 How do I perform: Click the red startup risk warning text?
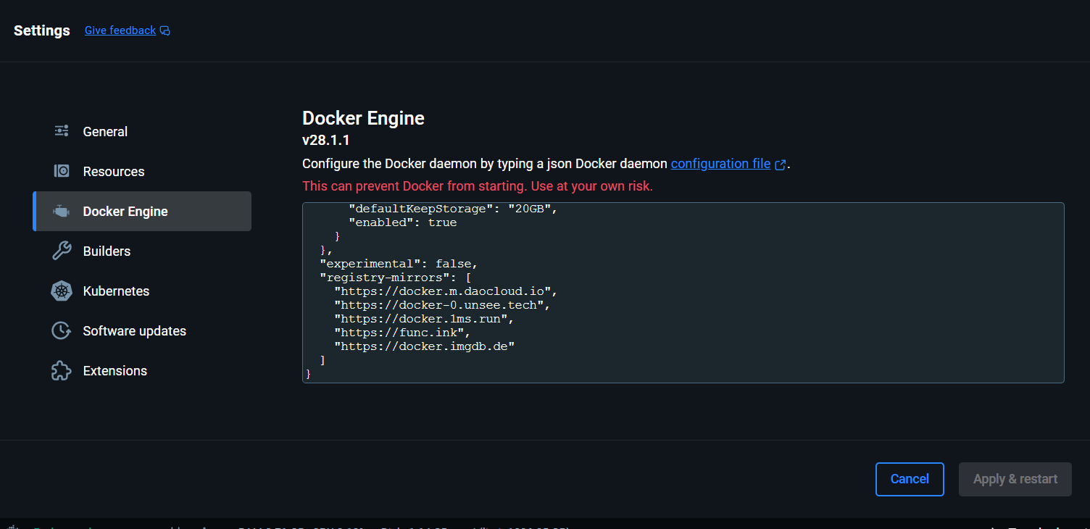(x=478, y=186)
